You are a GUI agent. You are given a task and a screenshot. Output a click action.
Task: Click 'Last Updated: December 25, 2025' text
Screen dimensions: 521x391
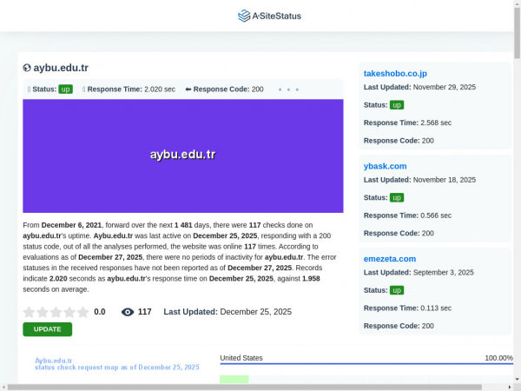[x=228, y=312]
